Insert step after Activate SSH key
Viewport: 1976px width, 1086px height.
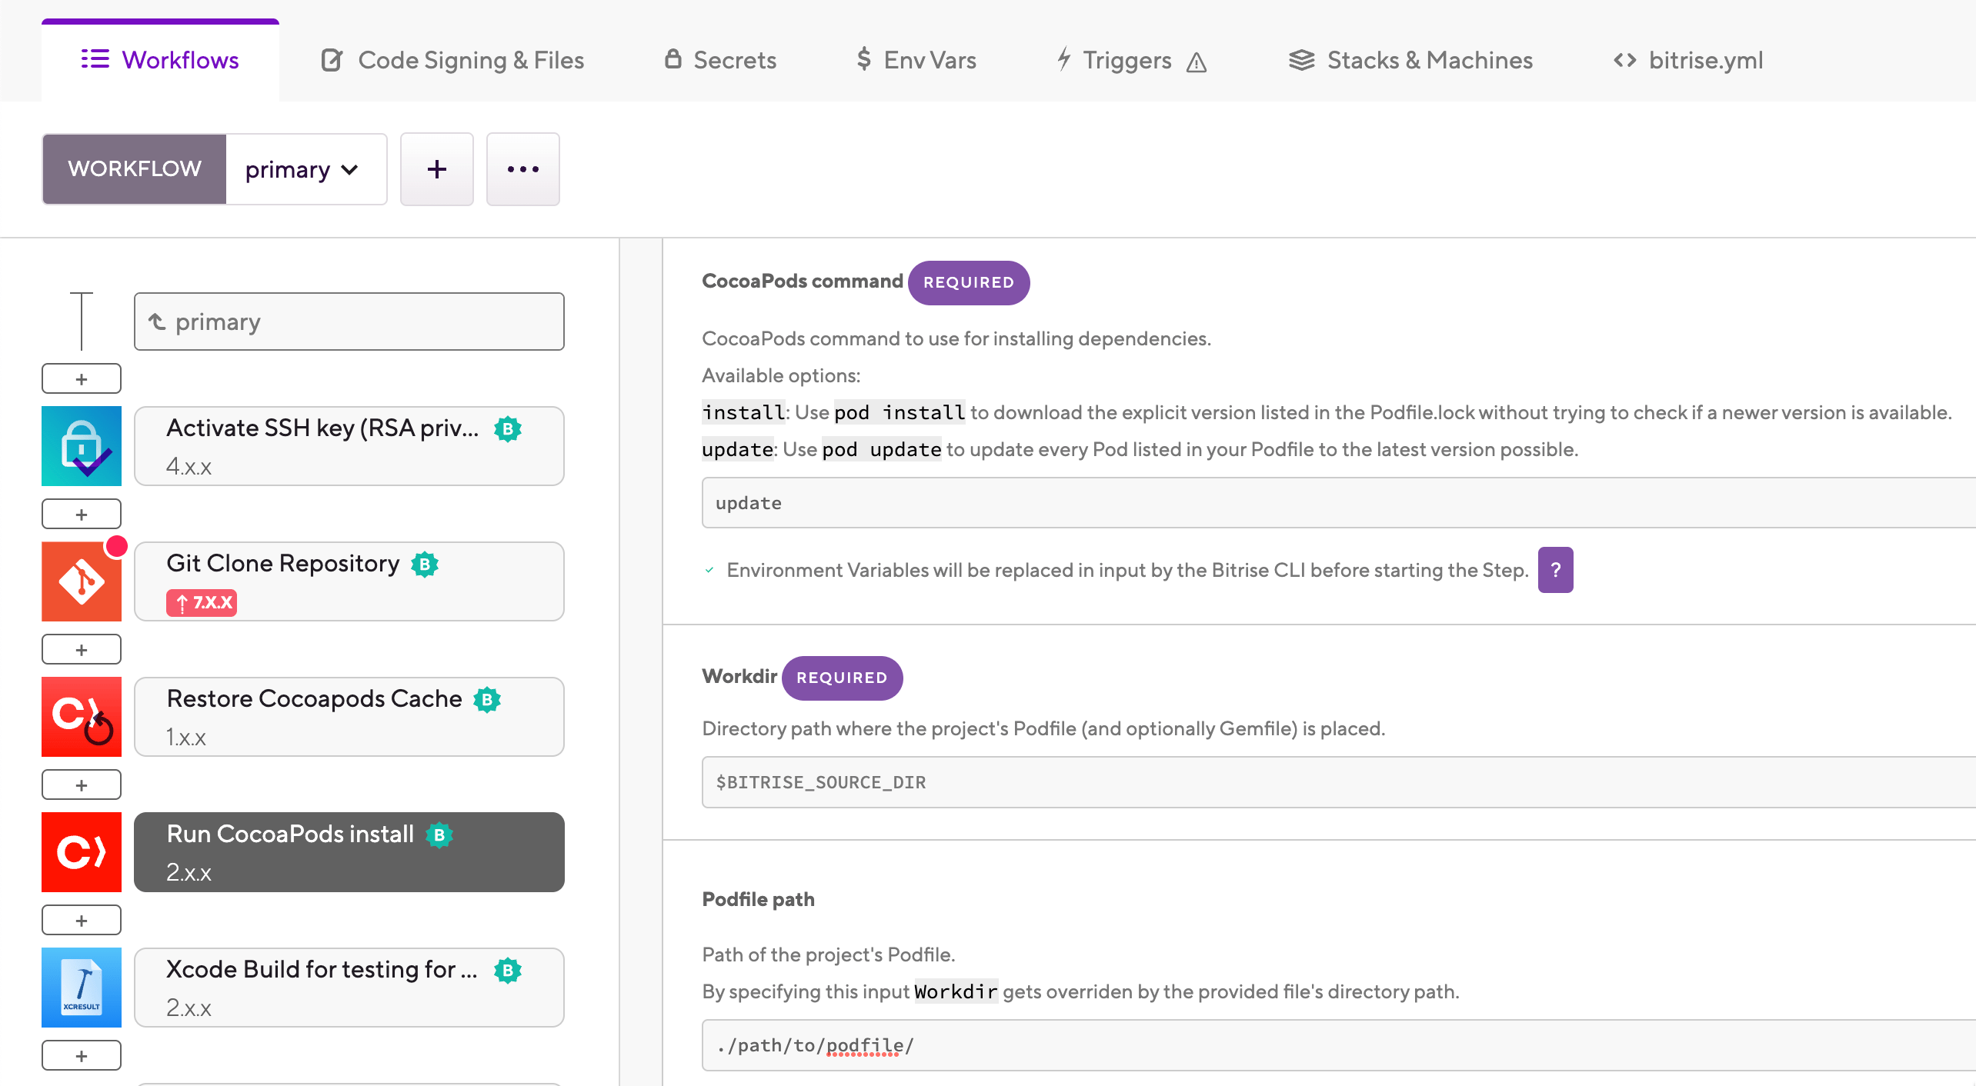point(82,514)
